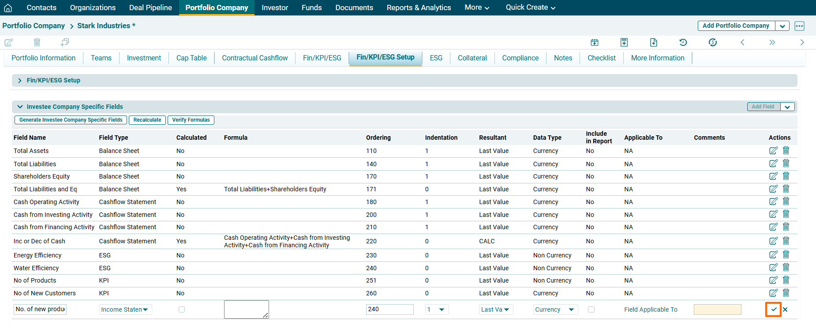
Task: Expand the Fin/KPI/ESG Setup section
Action: click(20, 80)
